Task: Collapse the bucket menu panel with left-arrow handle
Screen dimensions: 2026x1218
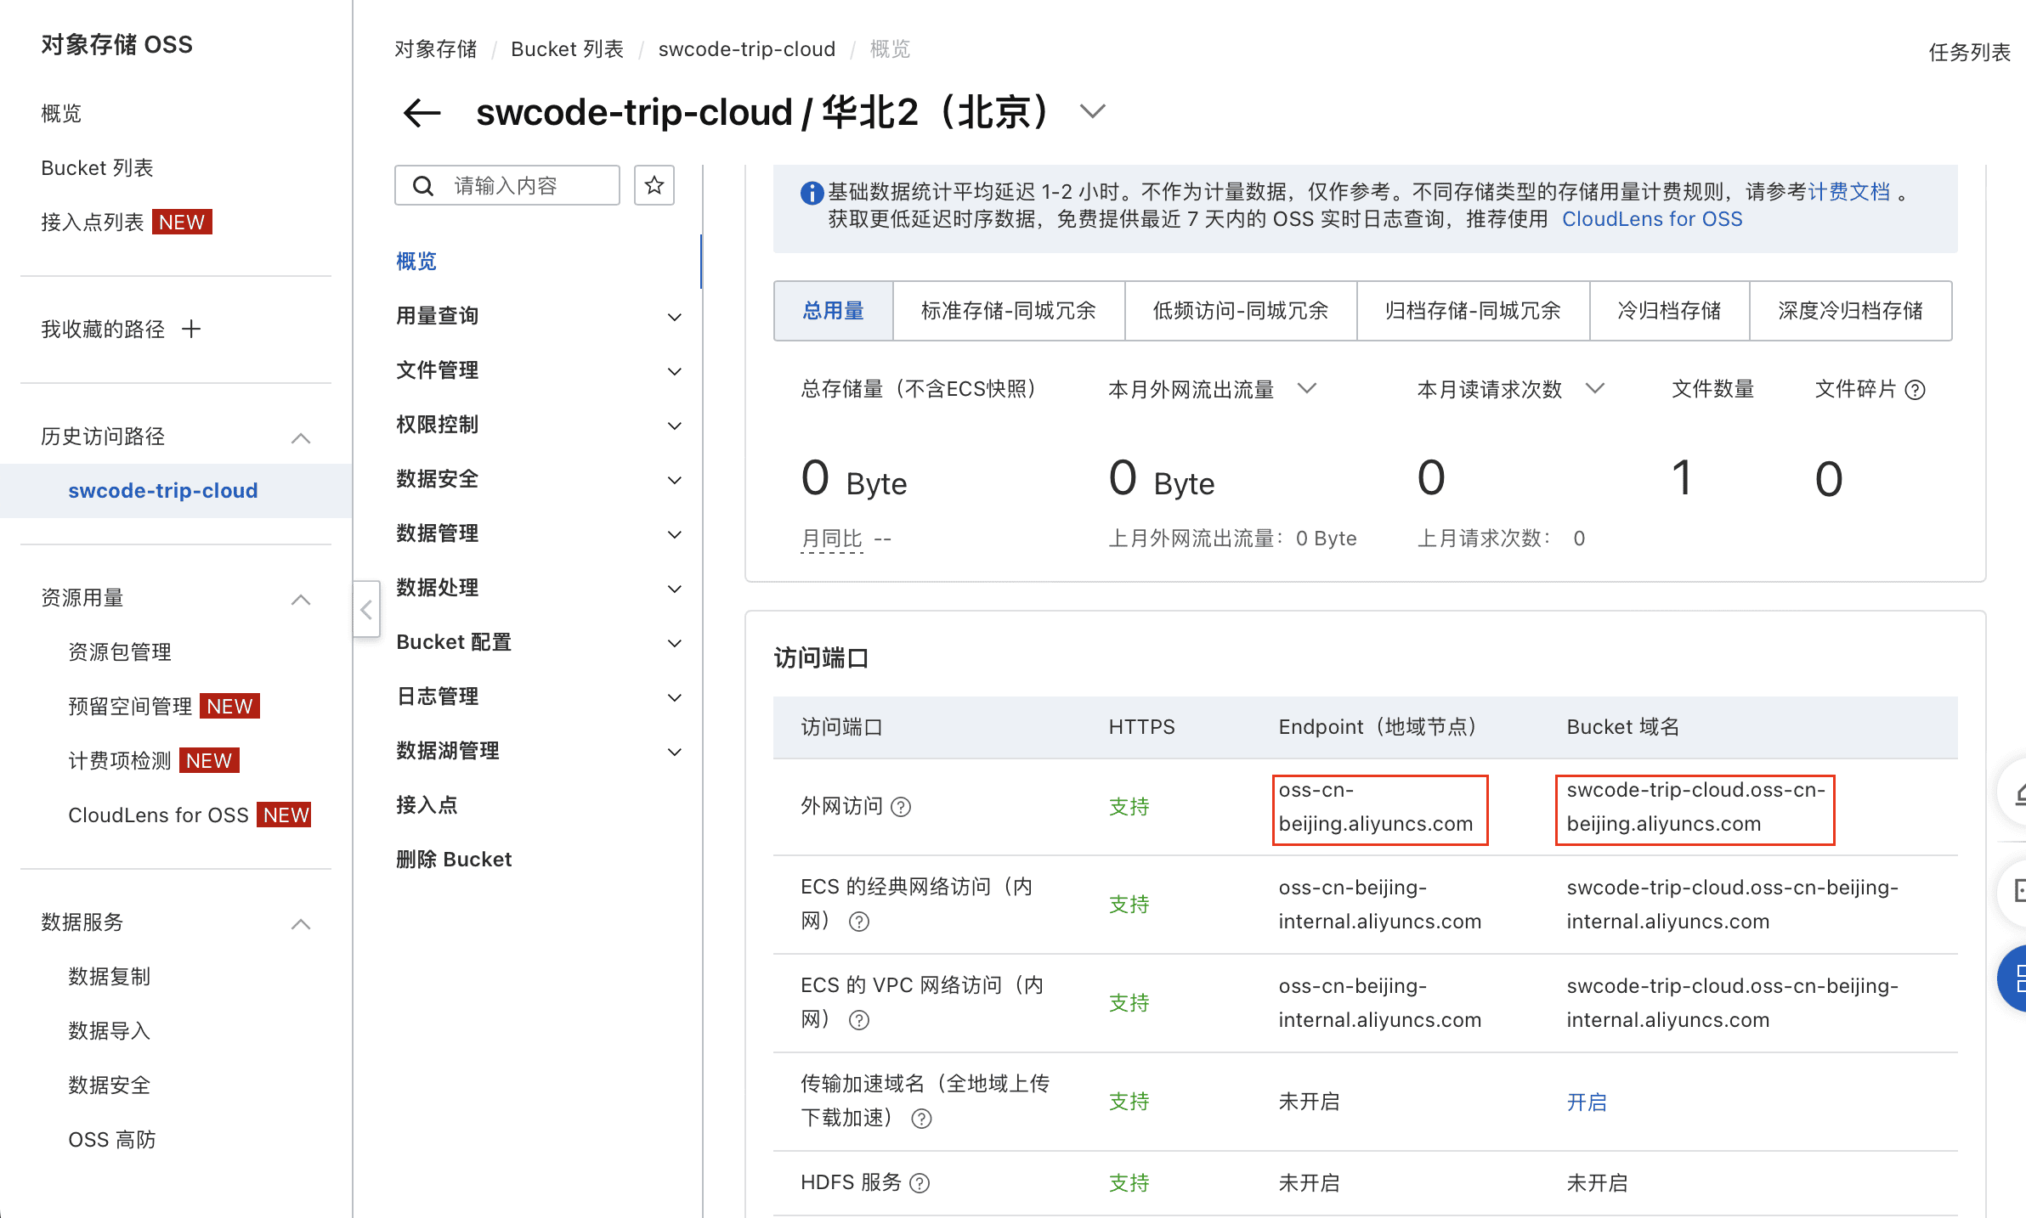Action: [366, 610]
